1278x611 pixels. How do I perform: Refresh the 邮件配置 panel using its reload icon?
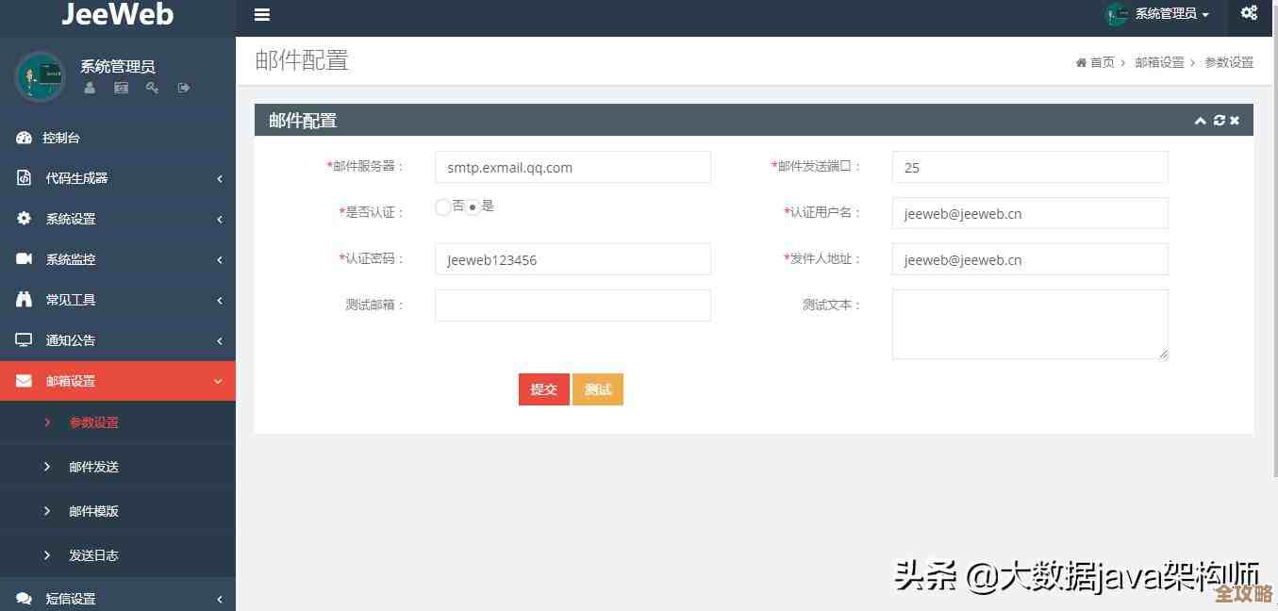[1218, 121]
